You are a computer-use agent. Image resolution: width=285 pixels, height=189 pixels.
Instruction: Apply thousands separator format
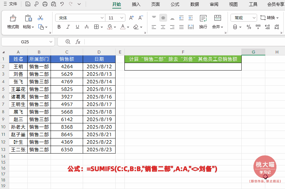point(258,27)
